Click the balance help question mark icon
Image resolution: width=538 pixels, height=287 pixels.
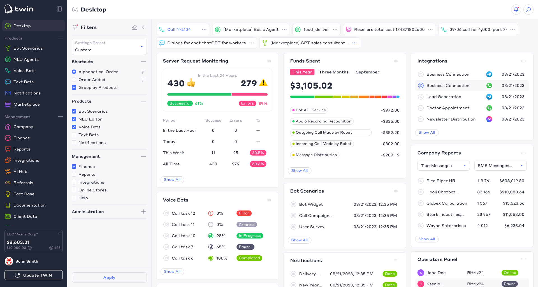pos(30,248)
